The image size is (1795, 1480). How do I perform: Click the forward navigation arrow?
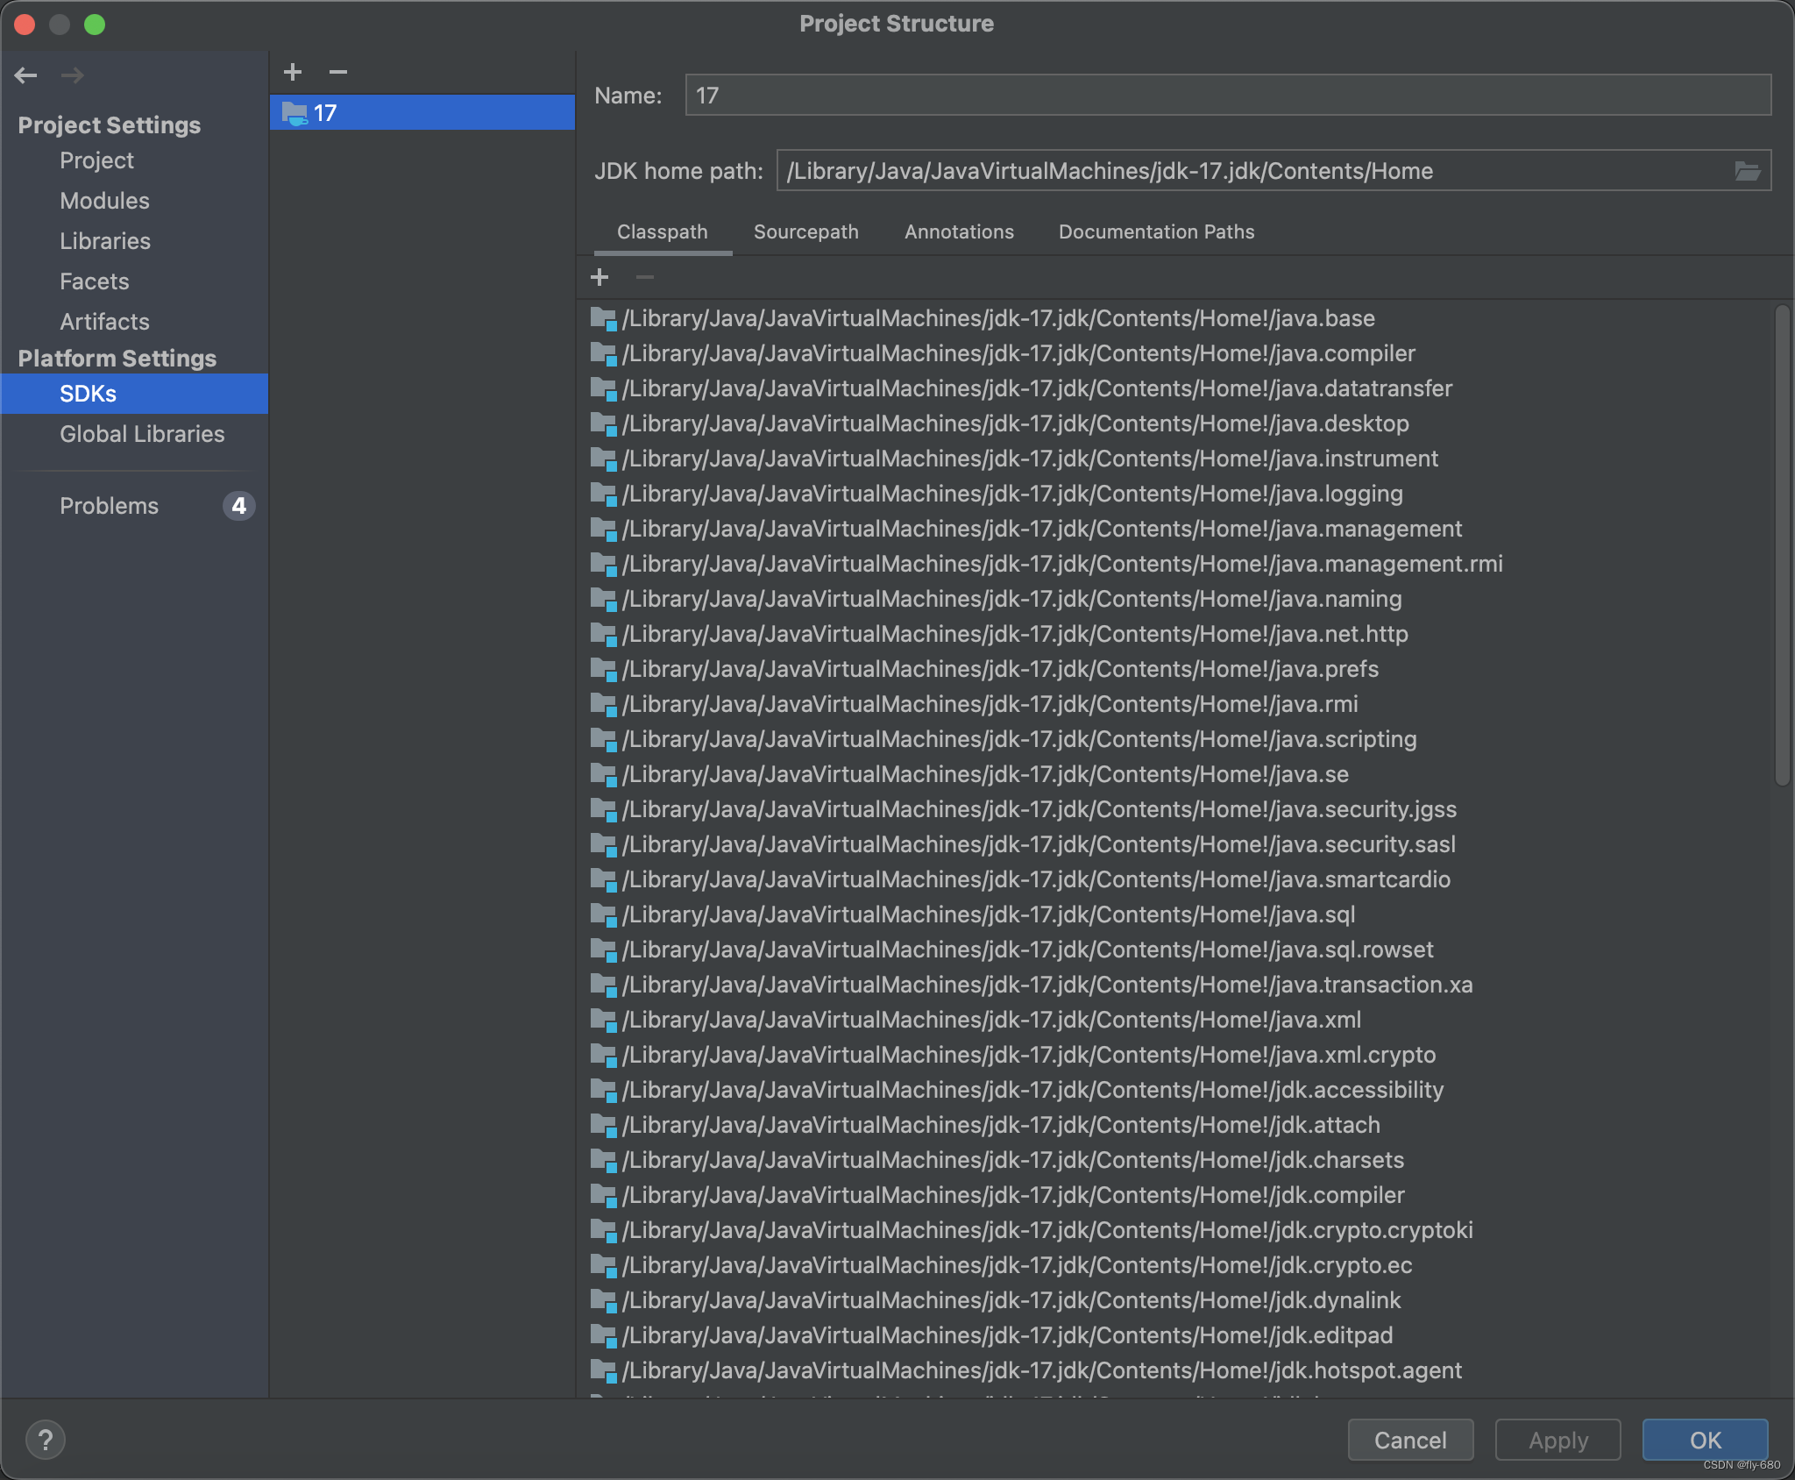click(x=73, y=75)
